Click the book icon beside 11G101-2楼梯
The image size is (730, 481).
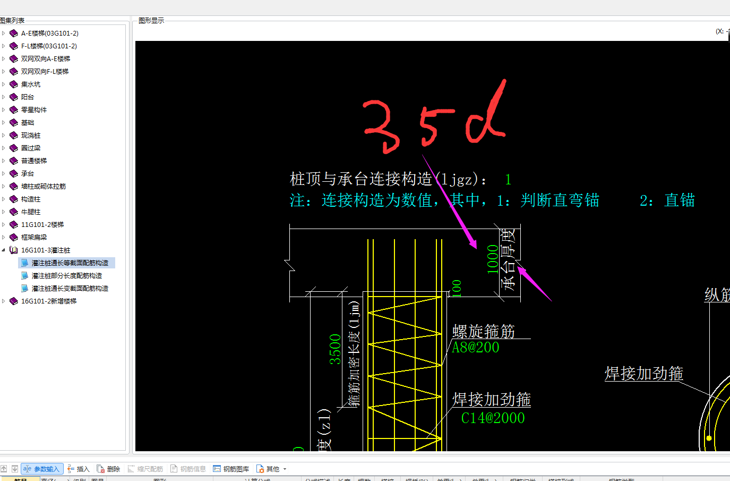14,224
